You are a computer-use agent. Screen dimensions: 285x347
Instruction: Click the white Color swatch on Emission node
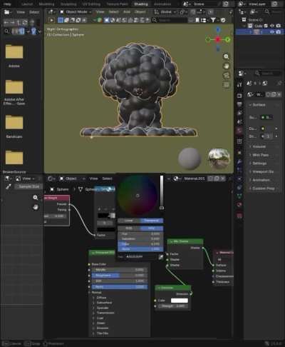click(180, 301)
